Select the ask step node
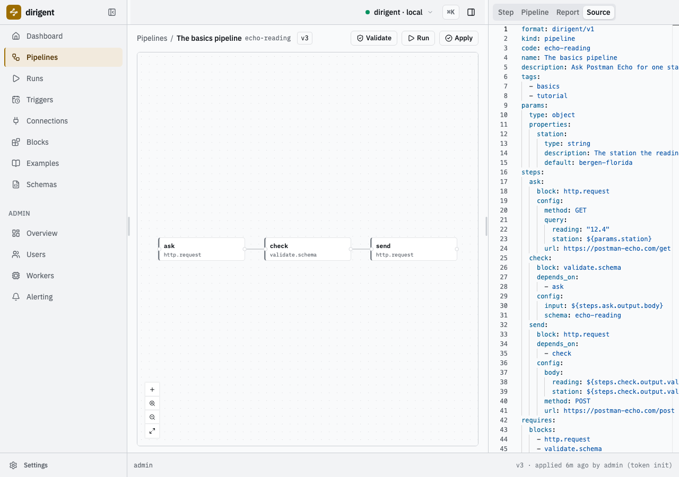 coord(202,249)
